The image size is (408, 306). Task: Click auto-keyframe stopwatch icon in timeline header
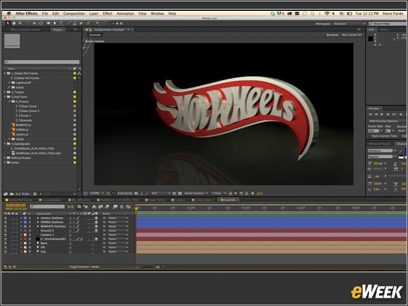point(122,207)
